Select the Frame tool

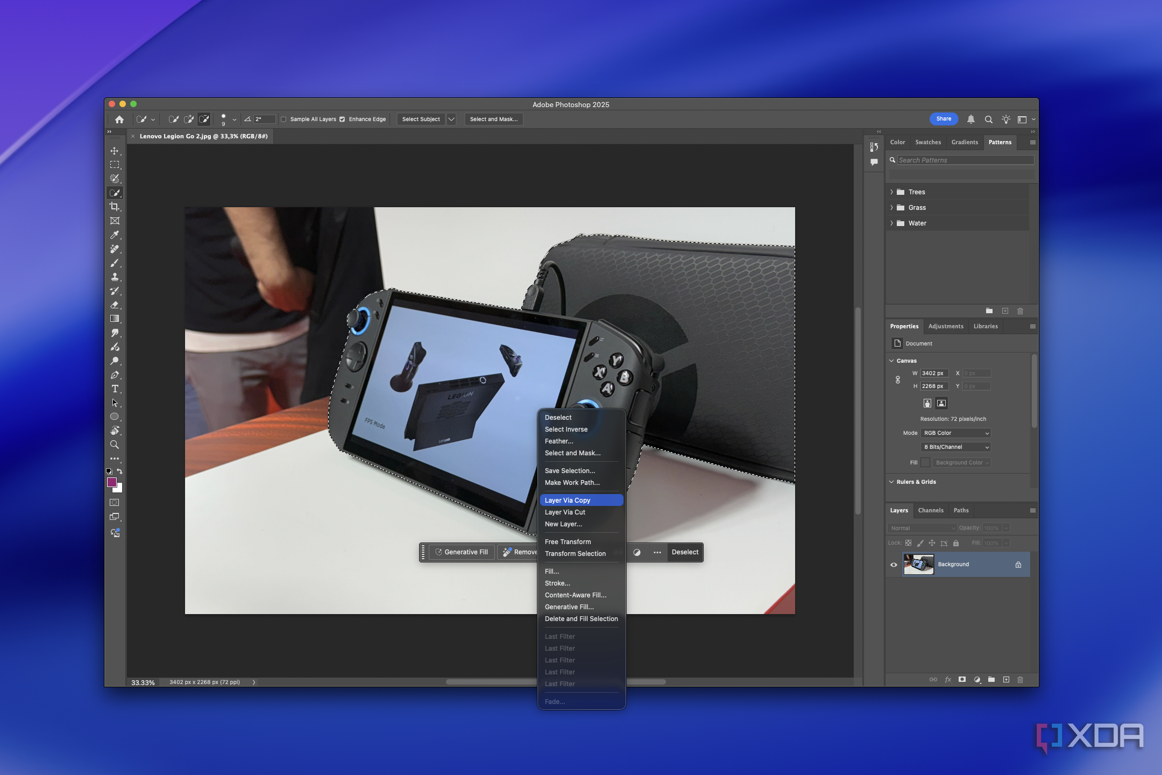(x=115, y=221)
